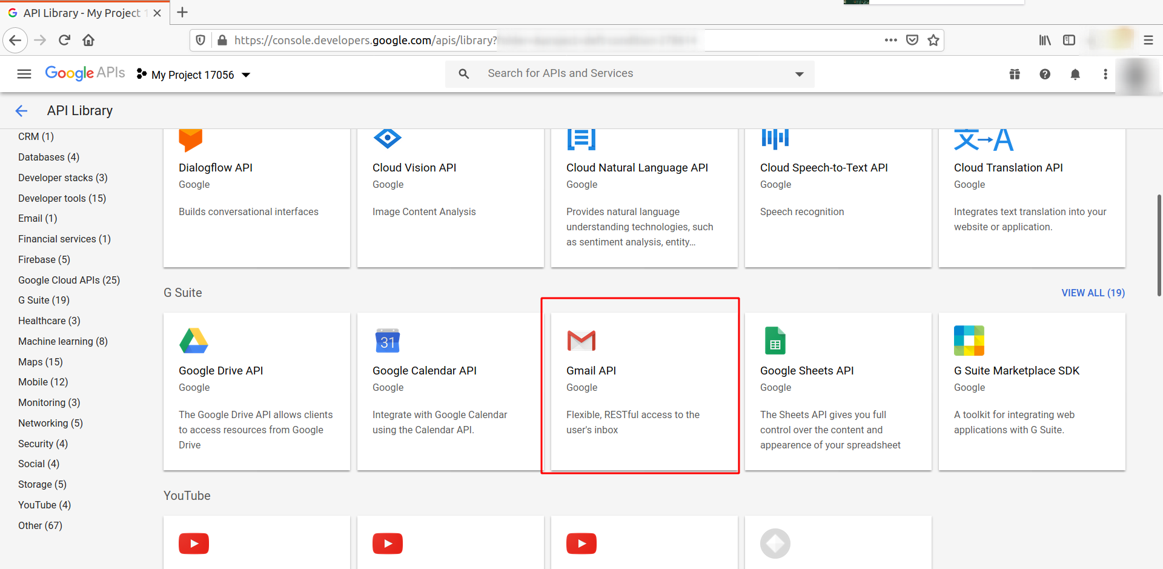Reload the current page
This screenshot has height=569, width=1163.
coord(64,41)
